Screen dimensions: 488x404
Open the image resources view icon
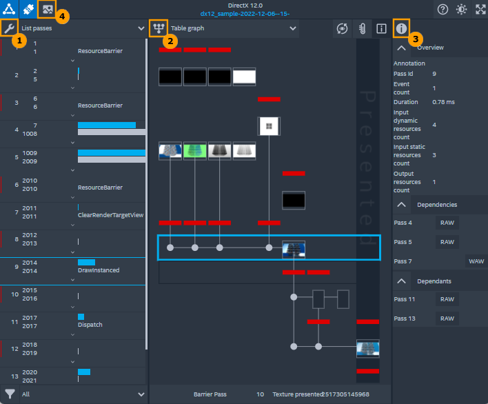[47, 9]
